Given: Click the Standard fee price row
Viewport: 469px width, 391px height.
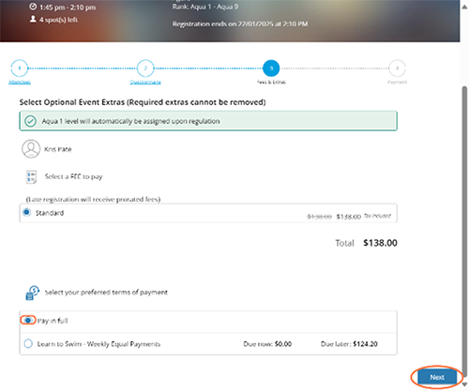Looking at the screenshot, I should [x=208, y=213].
